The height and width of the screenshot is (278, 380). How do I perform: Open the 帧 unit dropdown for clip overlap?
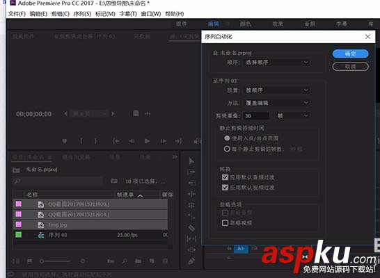point(292,115)
